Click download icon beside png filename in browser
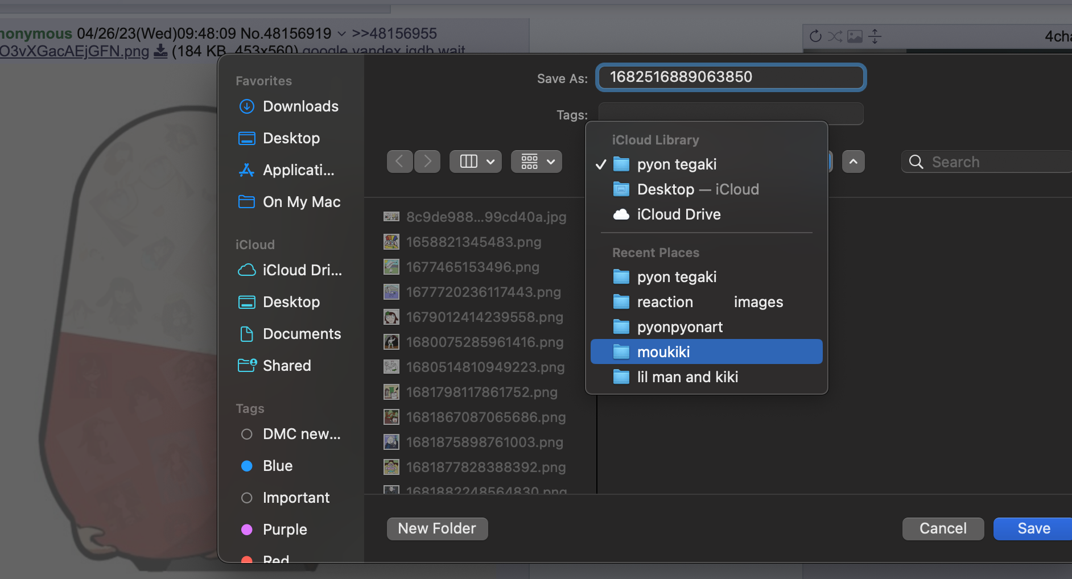 point(161,51)
